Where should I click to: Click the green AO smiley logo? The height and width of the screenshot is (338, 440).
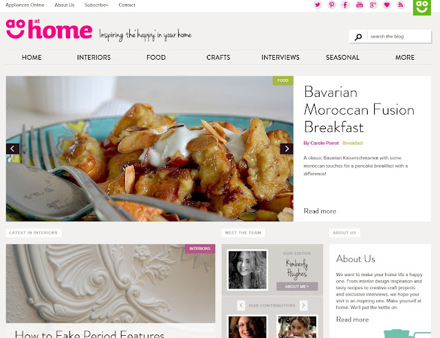pyautogui.click(x=421, y=8)
